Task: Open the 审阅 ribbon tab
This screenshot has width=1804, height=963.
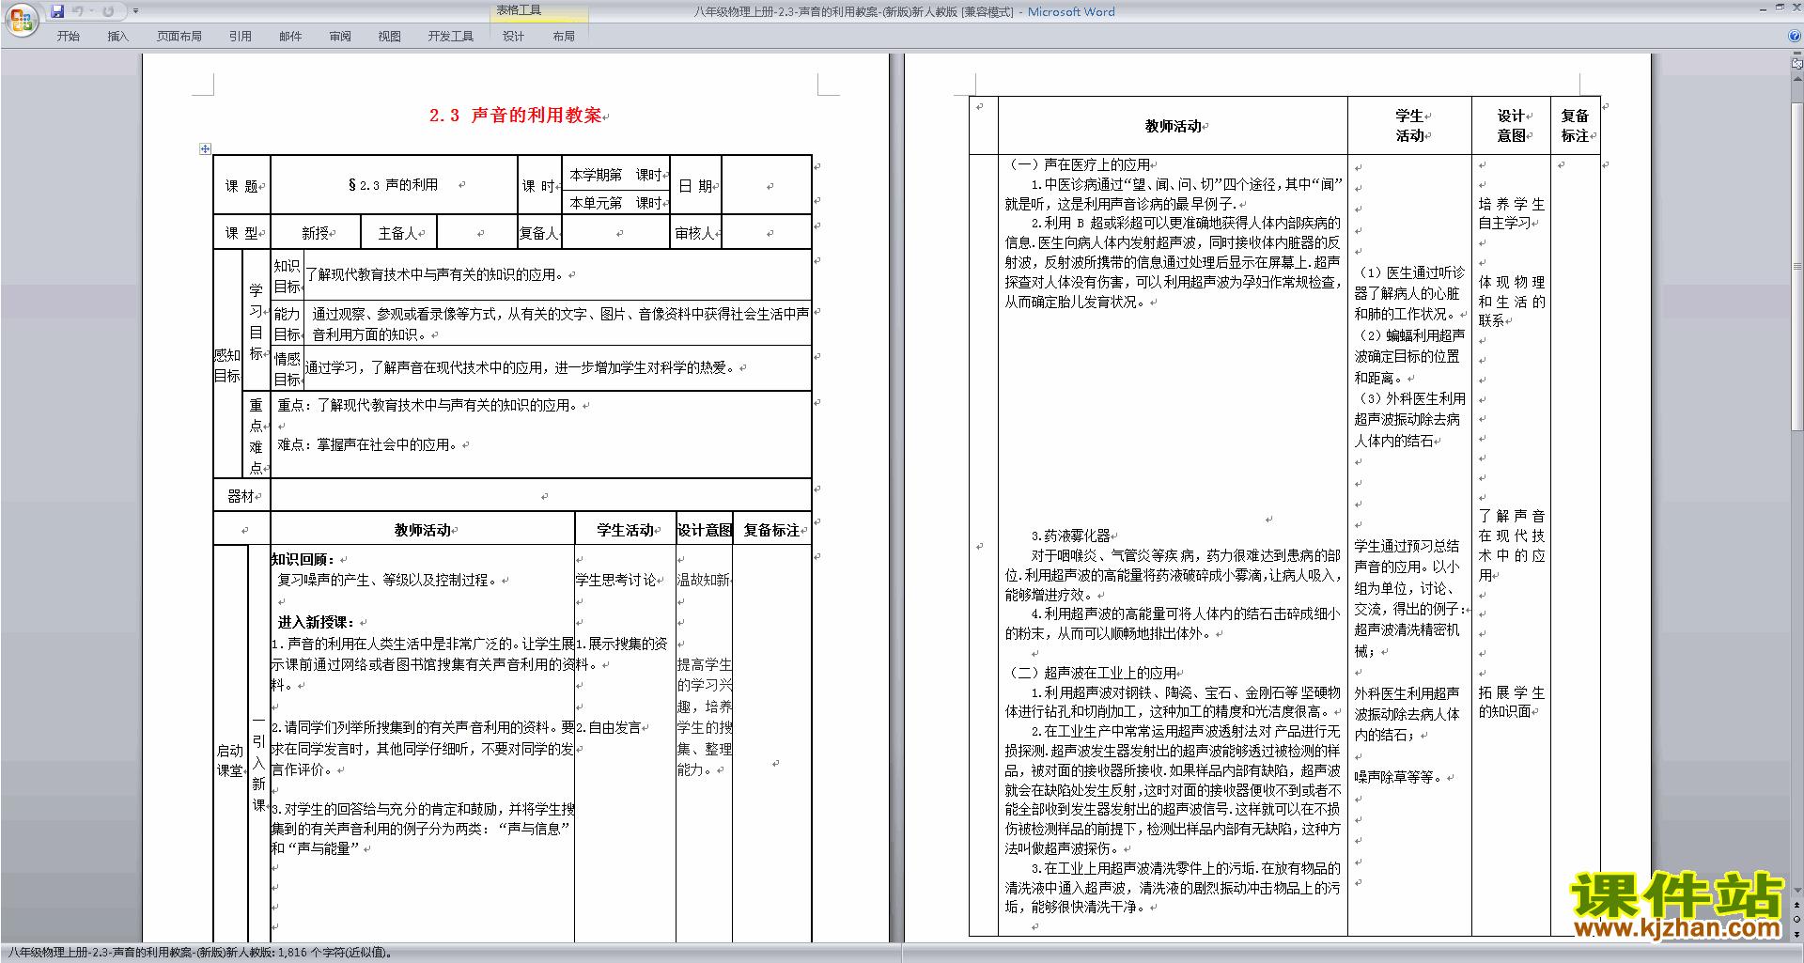Action: (x=340, y=37)
